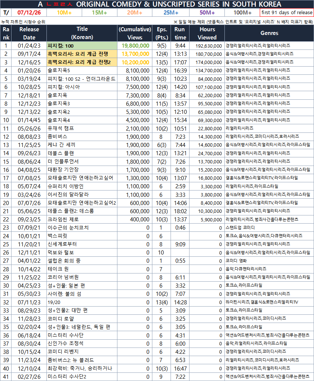
Task: Click the Run time column header
Action: coord(180,33)
